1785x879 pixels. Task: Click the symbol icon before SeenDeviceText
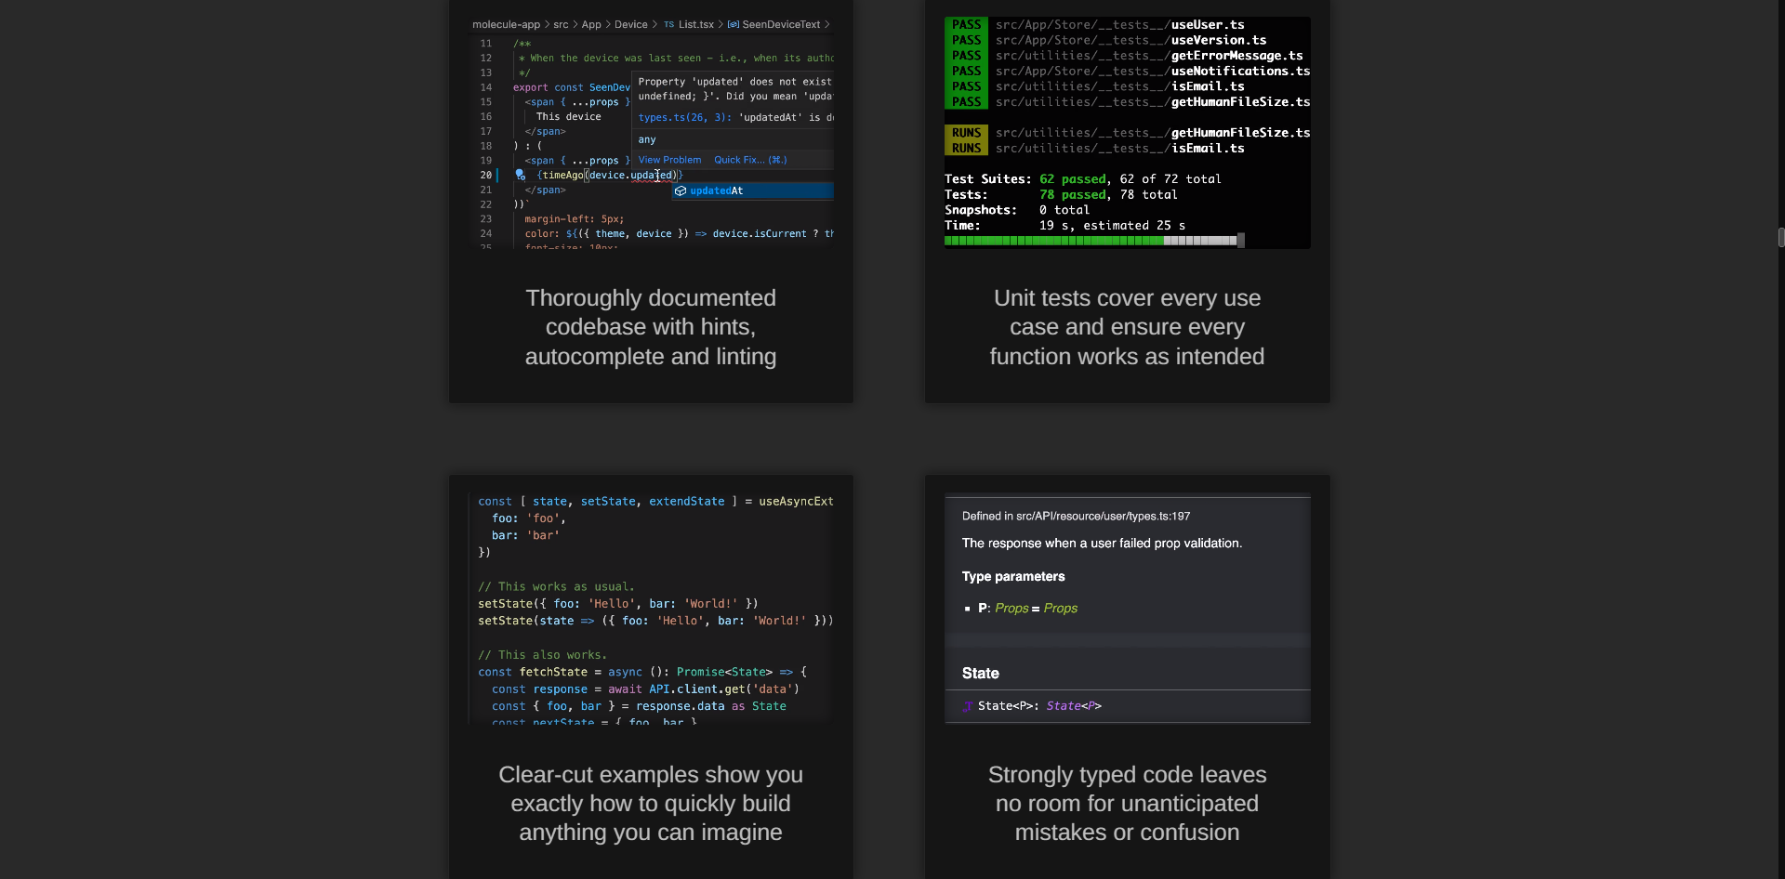pyautogui.click(x=734, y=24)
